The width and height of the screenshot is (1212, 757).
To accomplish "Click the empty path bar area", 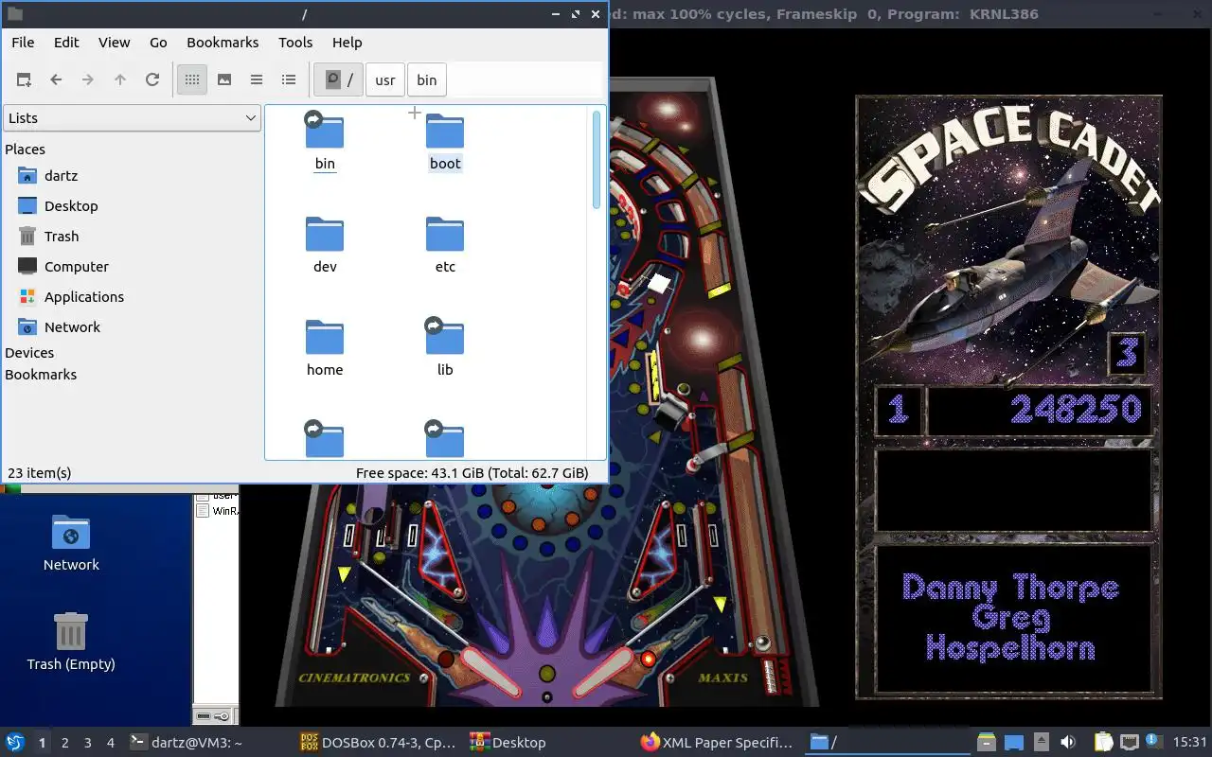I will tap(526, 80).
